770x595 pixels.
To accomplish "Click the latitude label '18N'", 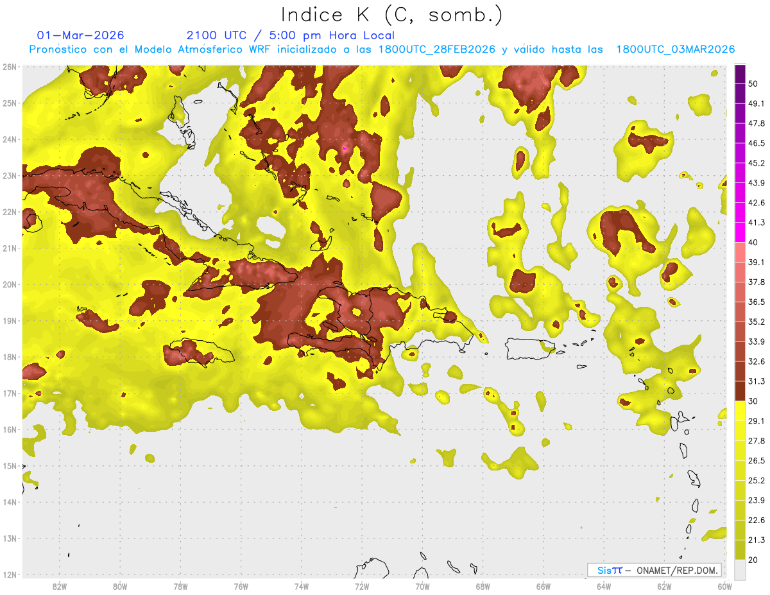I will click(10, 357).
